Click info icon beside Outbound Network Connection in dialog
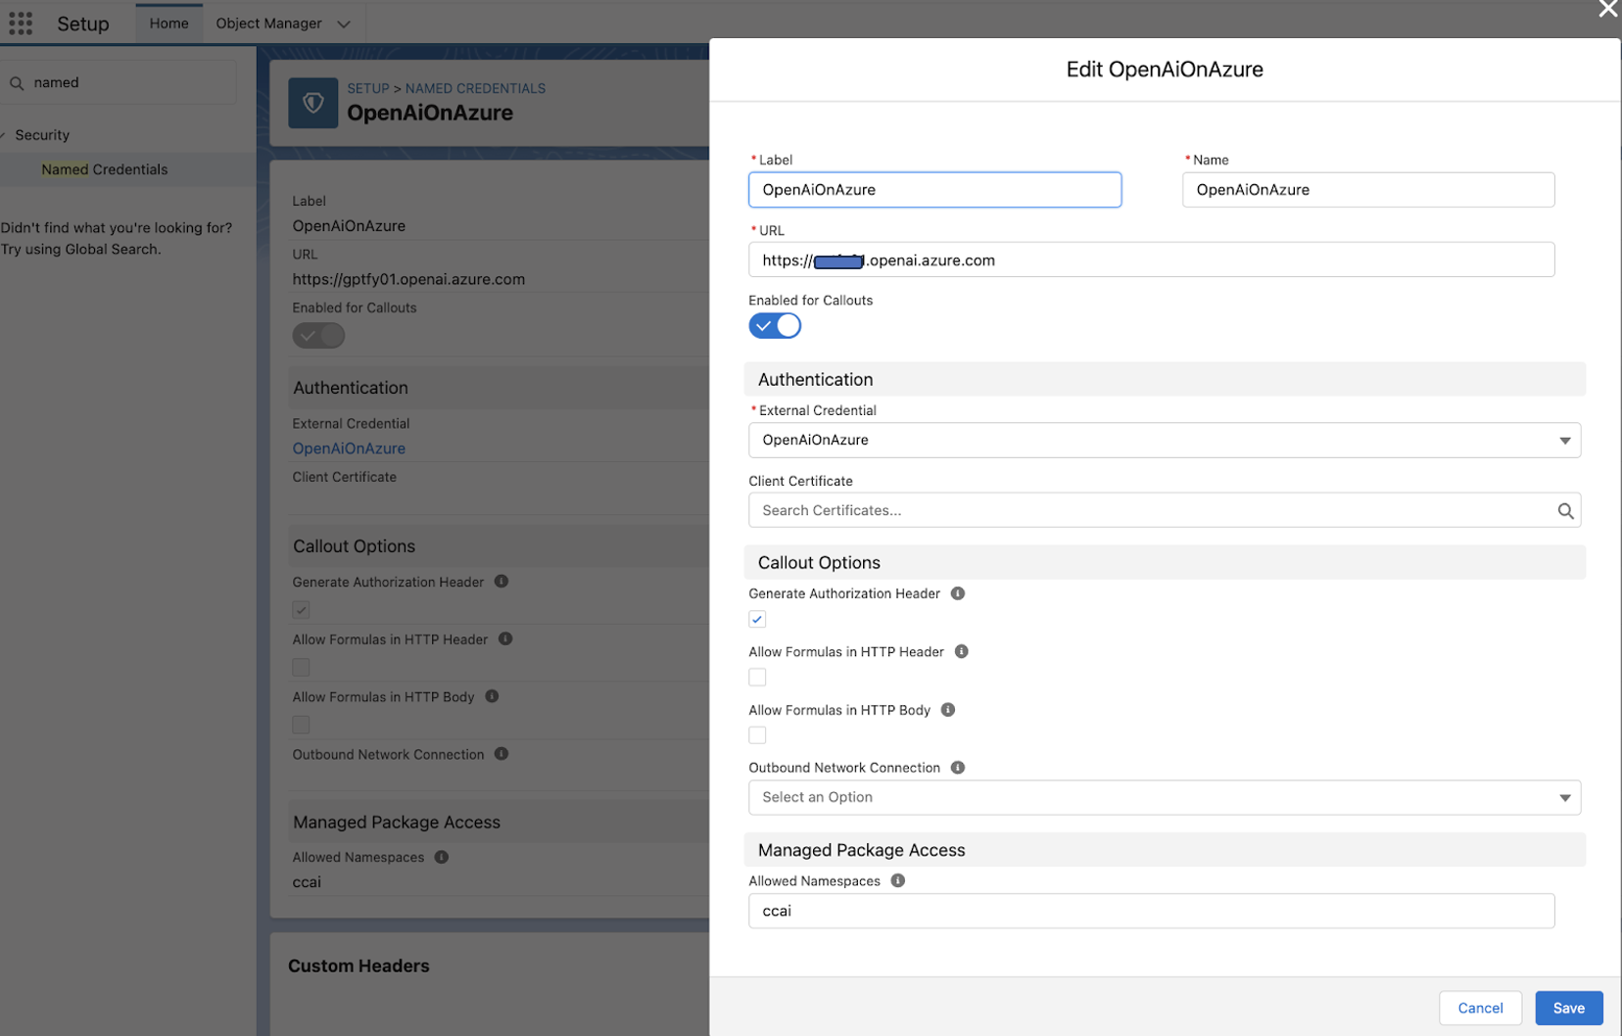Screen dimensions: 1622x1036 click(957, 768)
